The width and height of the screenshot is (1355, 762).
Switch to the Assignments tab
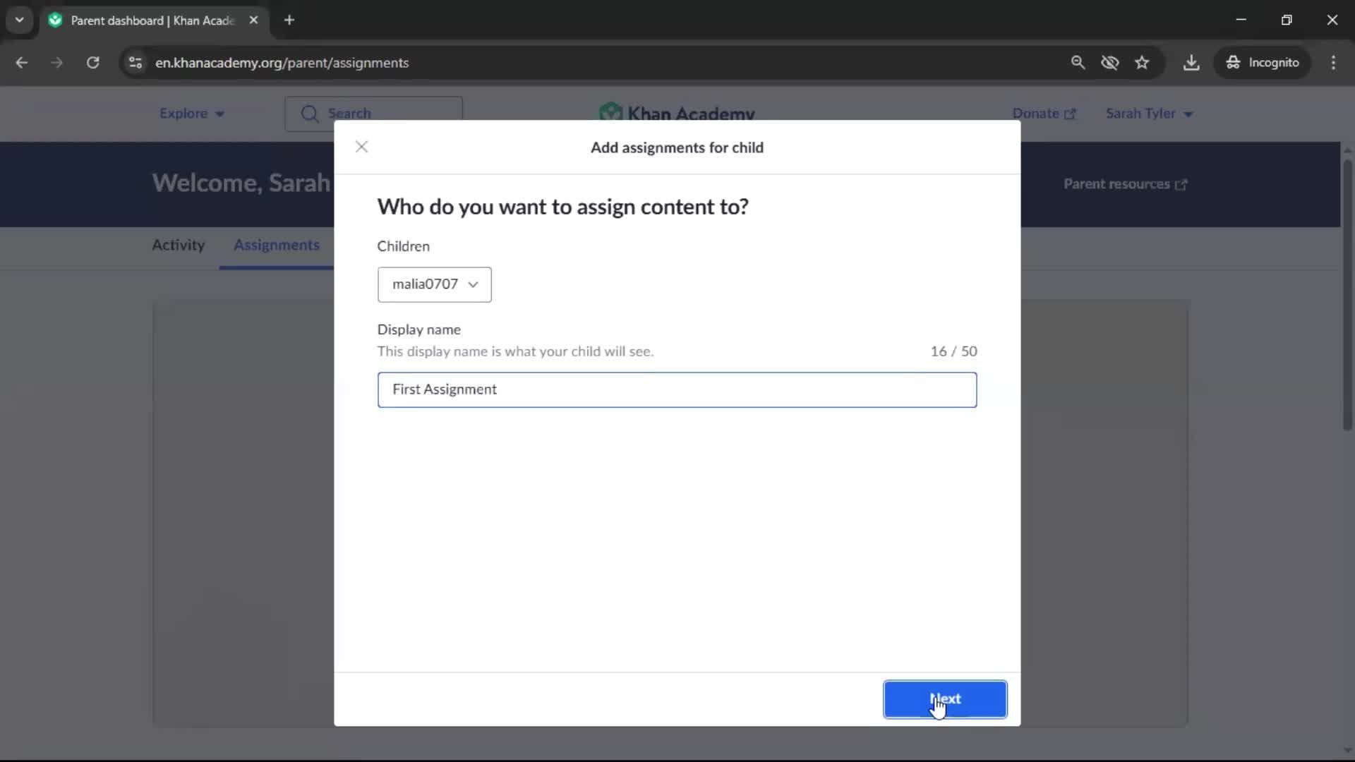277,245
